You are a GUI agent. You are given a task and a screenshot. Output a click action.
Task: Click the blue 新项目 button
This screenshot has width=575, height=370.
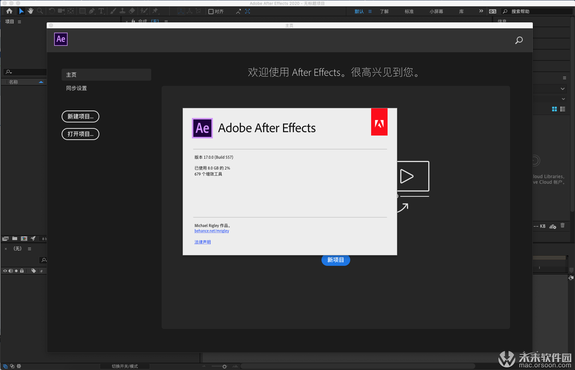pos(336,260)
